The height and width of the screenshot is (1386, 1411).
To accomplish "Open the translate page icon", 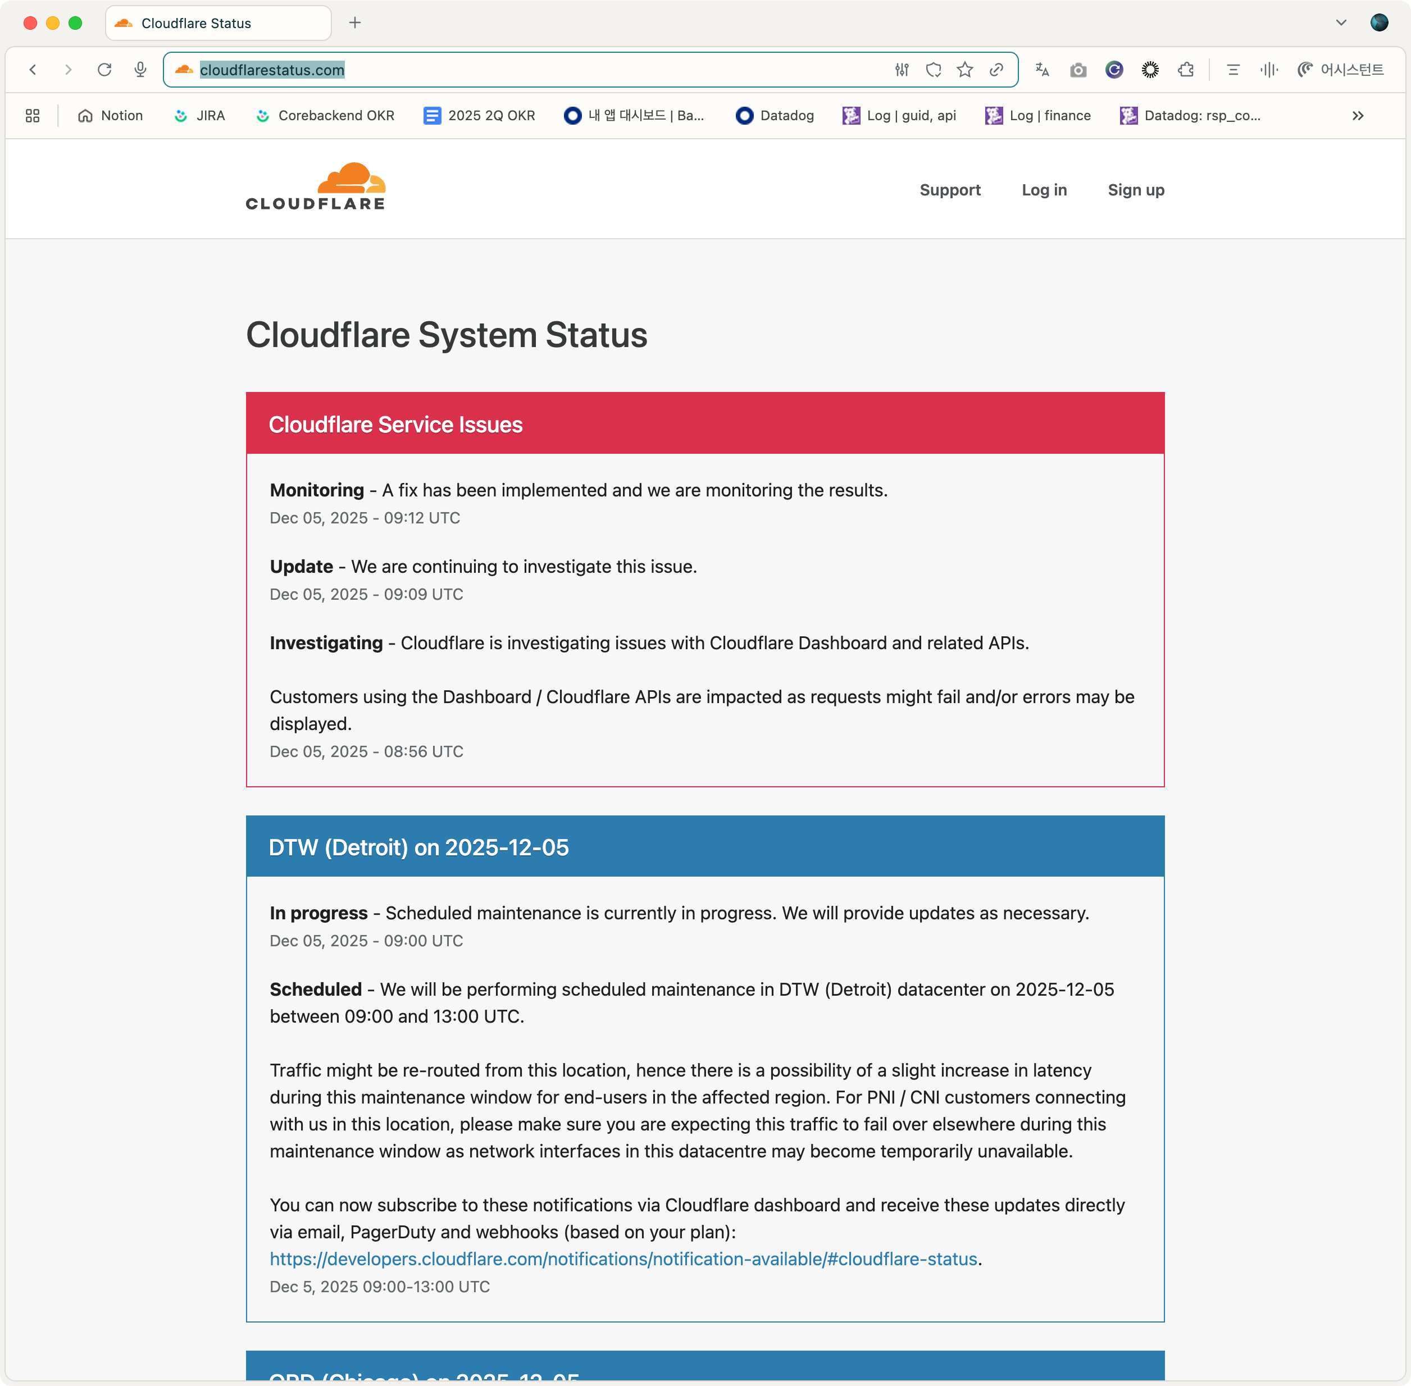I will coord(1042,70).
